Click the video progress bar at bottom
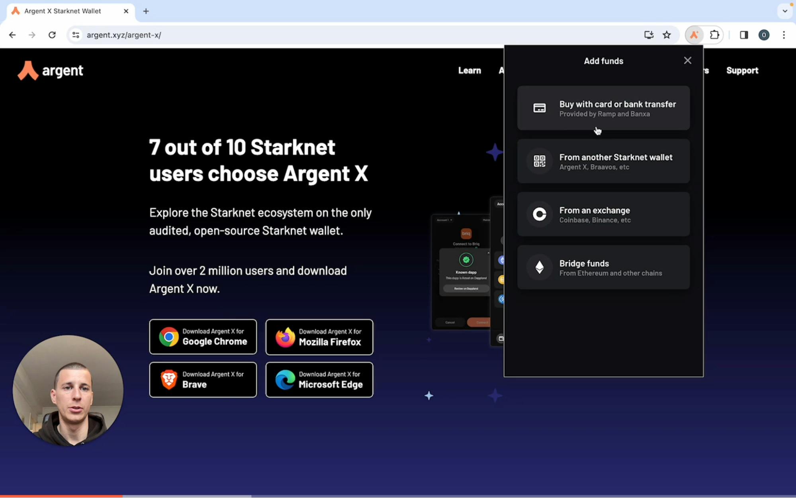 click(398, 496)
